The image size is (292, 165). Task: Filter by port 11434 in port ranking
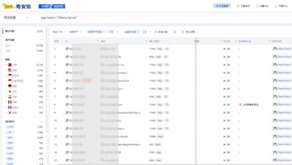tap(10, 127)
